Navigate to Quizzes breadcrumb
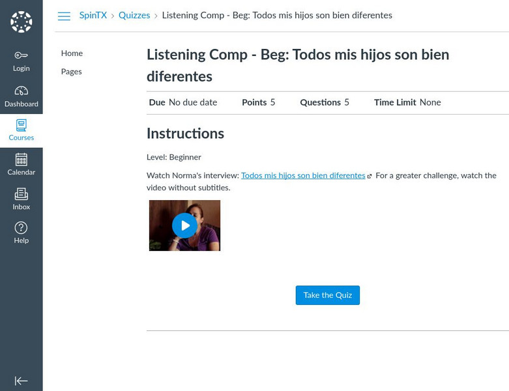509x391 pixels. [134, 16]
